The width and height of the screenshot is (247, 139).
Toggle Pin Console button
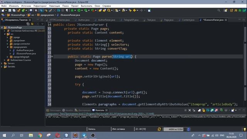[x=221, y=110]
